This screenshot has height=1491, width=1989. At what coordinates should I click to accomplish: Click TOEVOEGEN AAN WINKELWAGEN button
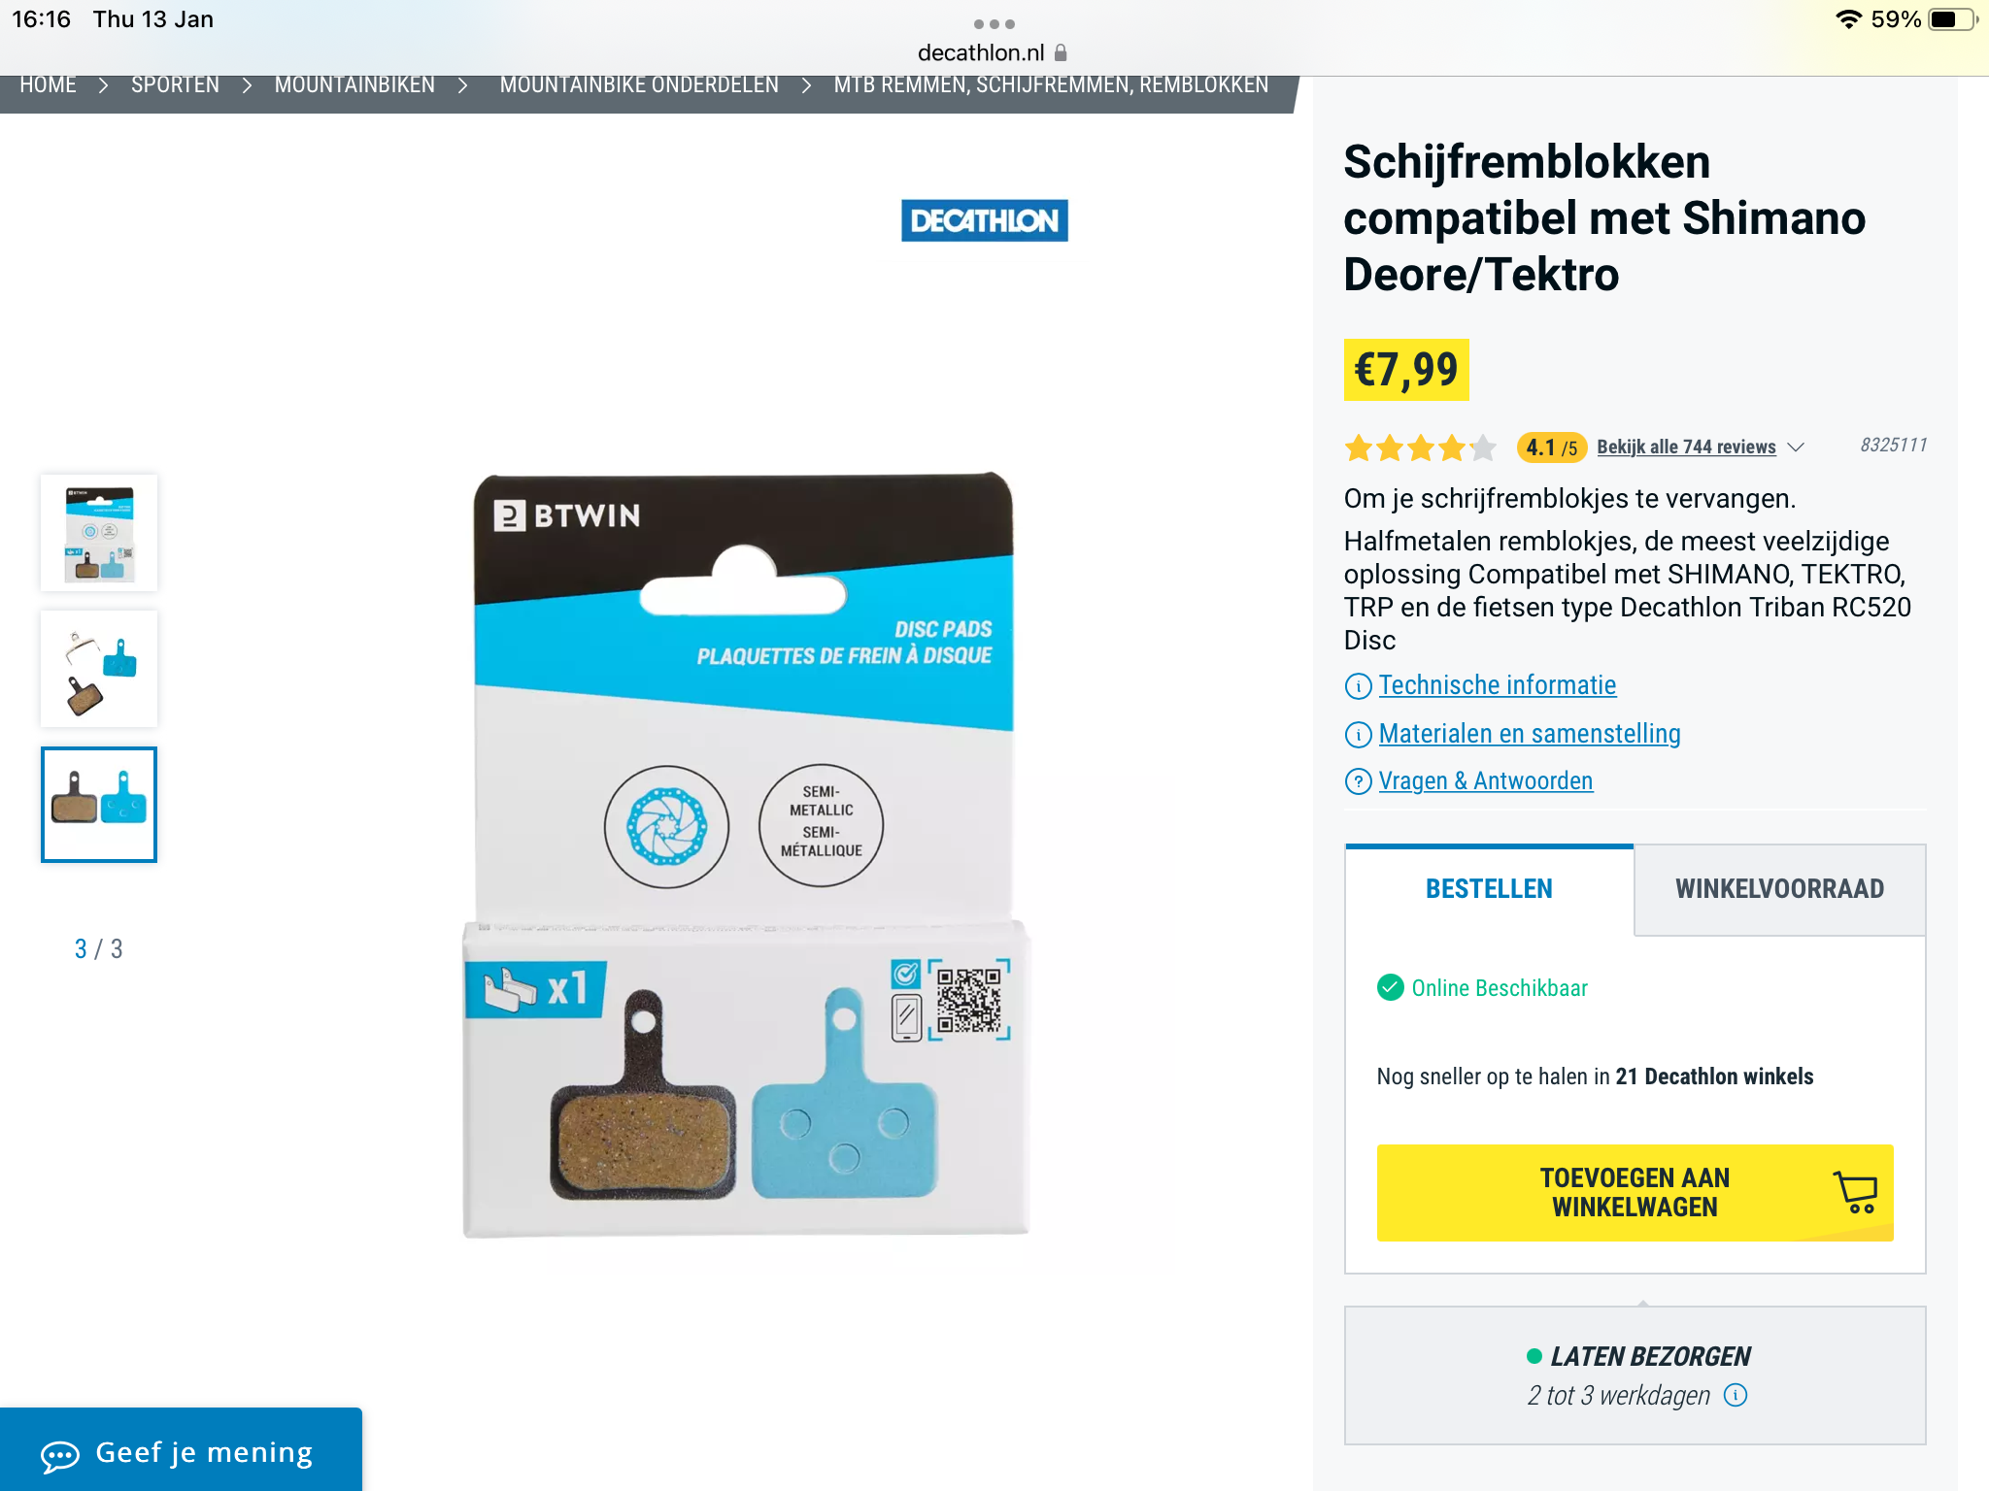pos(1635,1193)
